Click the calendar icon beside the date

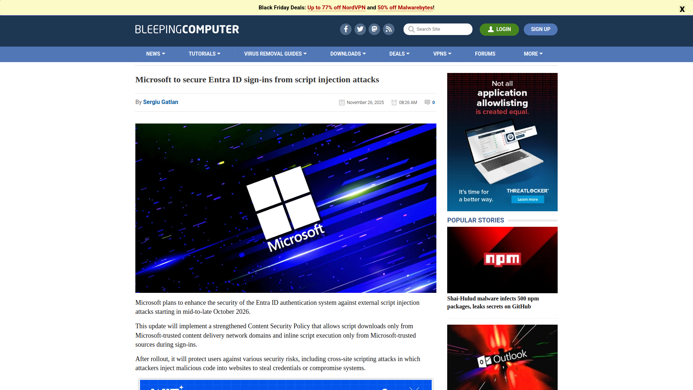click(x=341, y=103)
